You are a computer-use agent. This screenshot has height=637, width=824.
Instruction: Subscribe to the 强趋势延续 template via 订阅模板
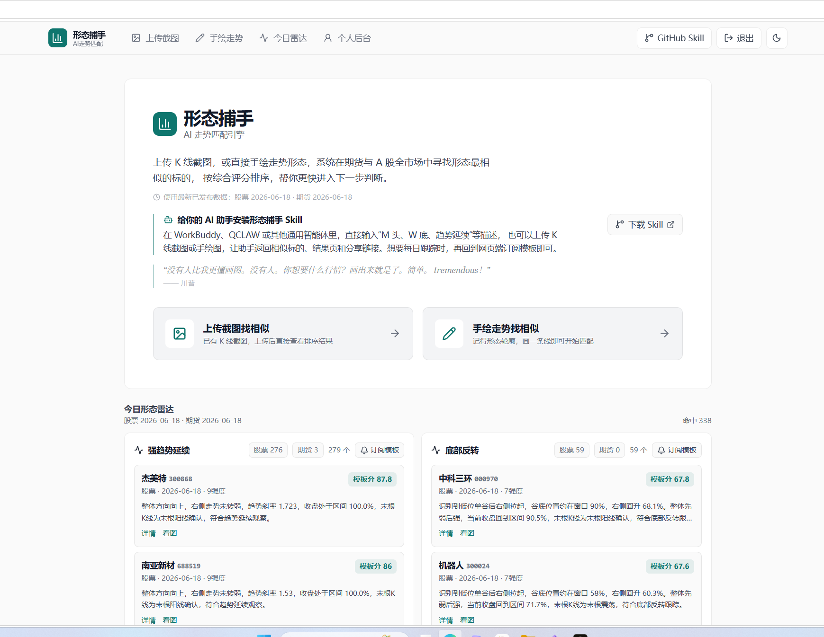(380, 450)
